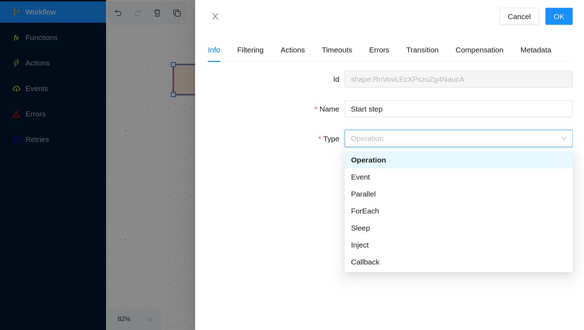Click the disabled Id field

click(458, 79)
